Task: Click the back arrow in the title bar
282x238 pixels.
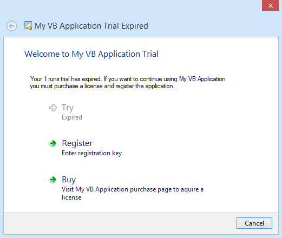Action: click(12, 26)
